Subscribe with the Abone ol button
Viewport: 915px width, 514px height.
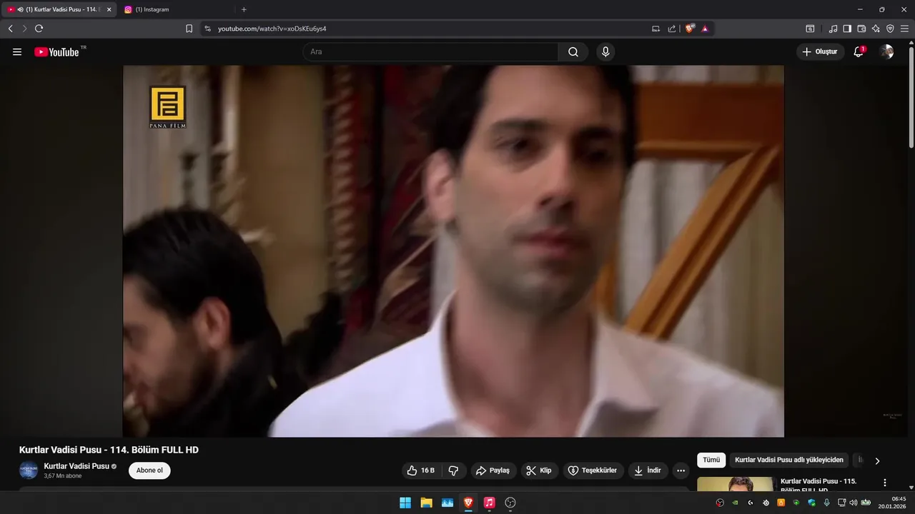click(149, 470)
